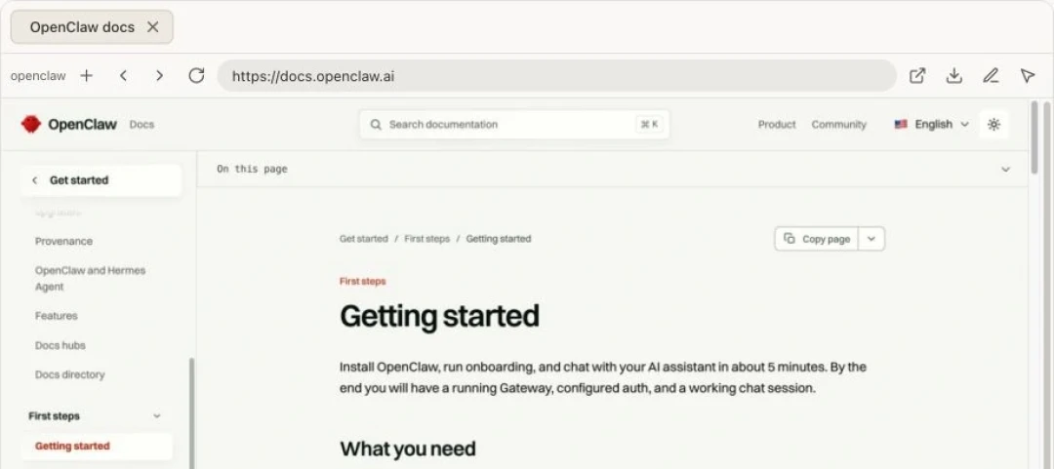Toggle light/dark theme sun icon

[993, 124]
